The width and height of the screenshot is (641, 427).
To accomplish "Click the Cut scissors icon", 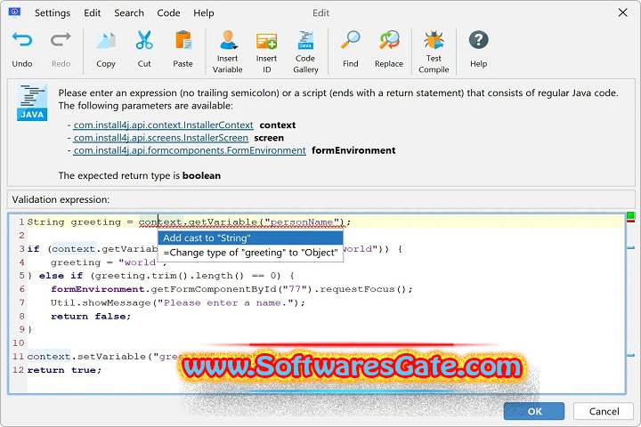I will click(x=144, y=40).
